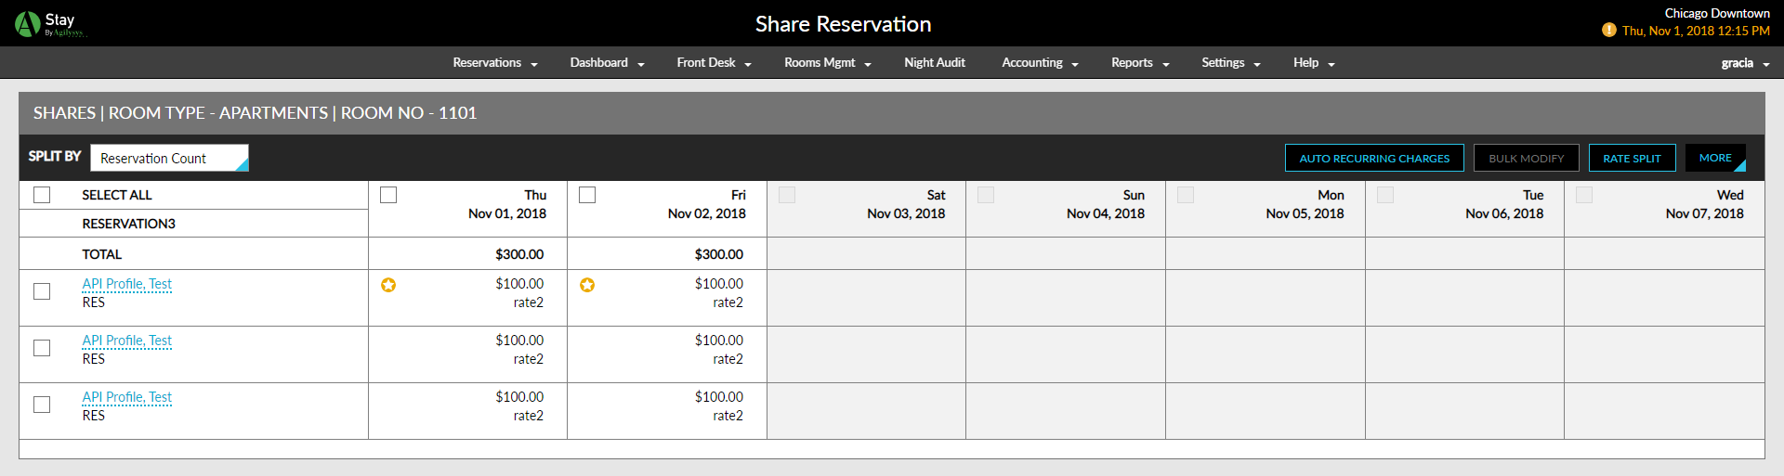
Task: Expand the MORE options dropdown
Action: click(1715, 158)
